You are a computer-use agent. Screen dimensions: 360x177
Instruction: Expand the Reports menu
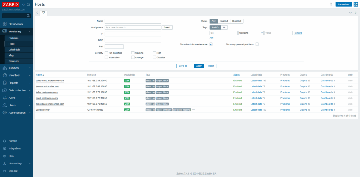(30, 83)
